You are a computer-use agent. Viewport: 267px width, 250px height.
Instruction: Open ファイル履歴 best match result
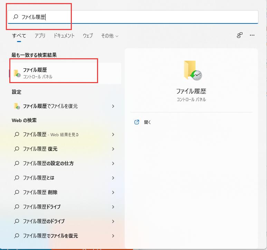click(65, 73)
